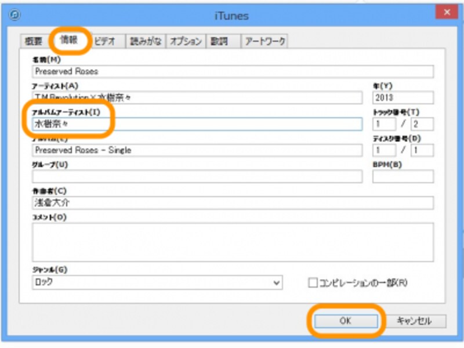Image resolution: width=464 pixels, height=348 pixels.
Task: Click the empty BPM field
Action: [403, 176]
